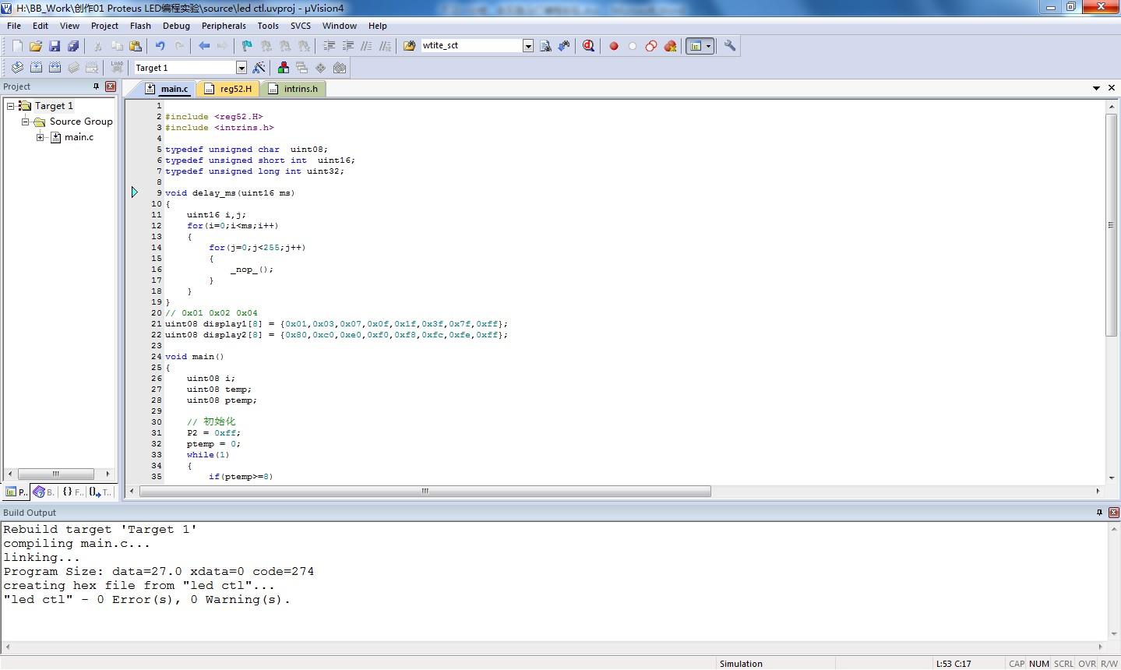
Task: Click the Save All files icon
Action: pyautogui.click(x=73, y=46)
